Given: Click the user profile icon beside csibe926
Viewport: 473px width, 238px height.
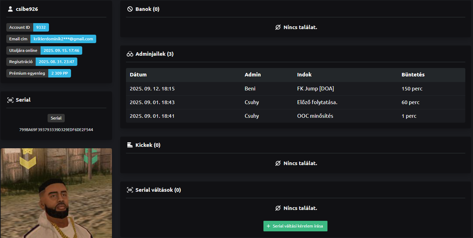Looking at the screenshot, I should (10, 9).
